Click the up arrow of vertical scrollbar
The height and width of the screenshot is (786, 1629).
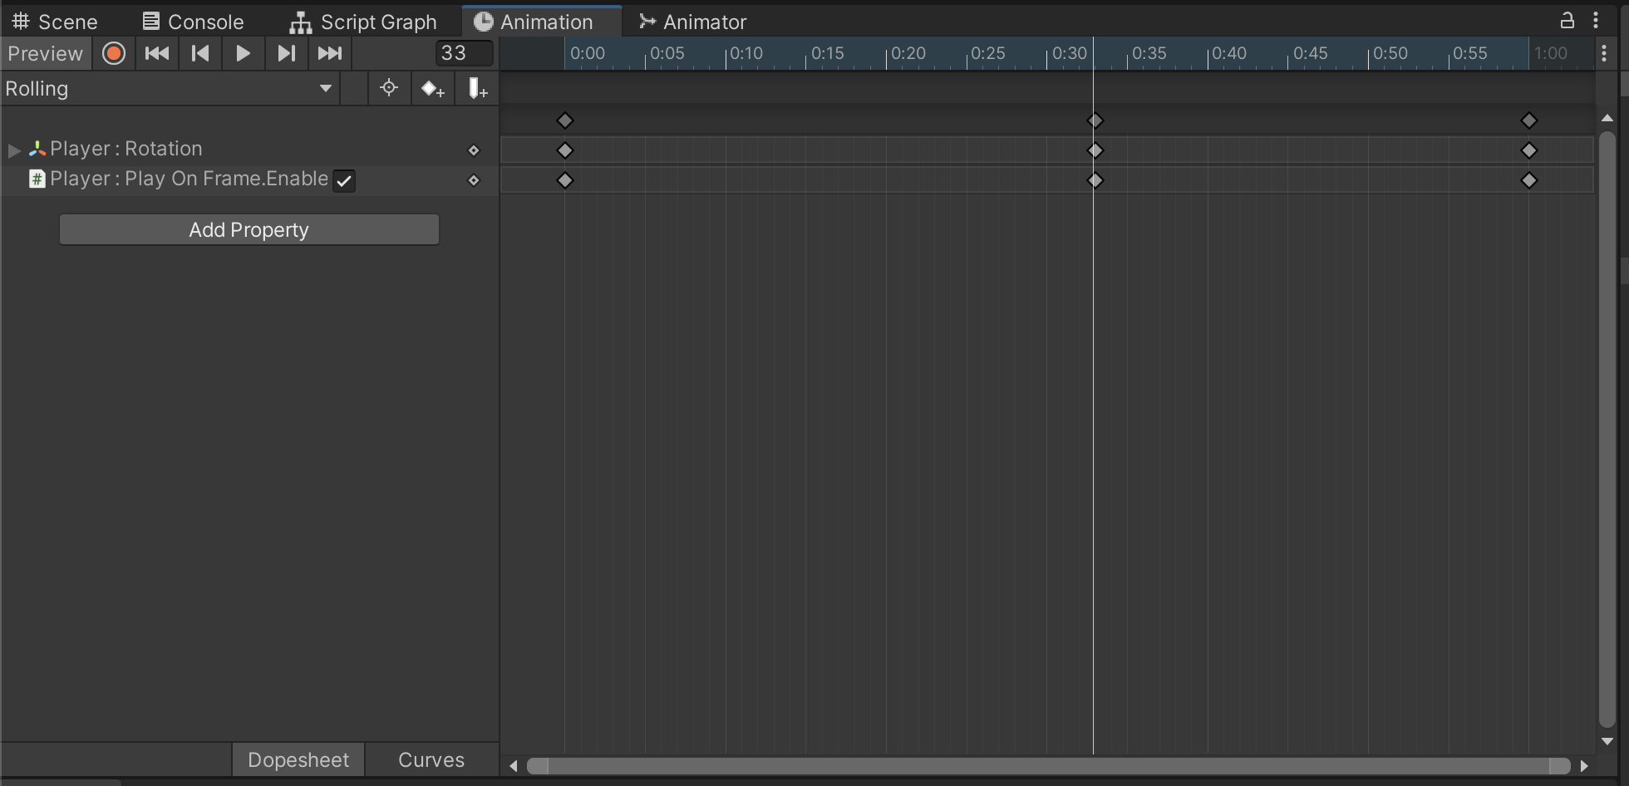(x=1607, y=119)
